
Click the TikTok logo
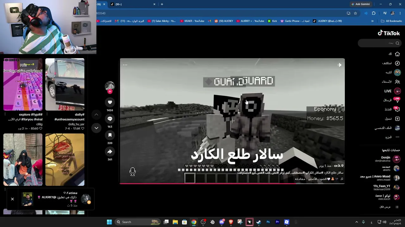(389, 33)
